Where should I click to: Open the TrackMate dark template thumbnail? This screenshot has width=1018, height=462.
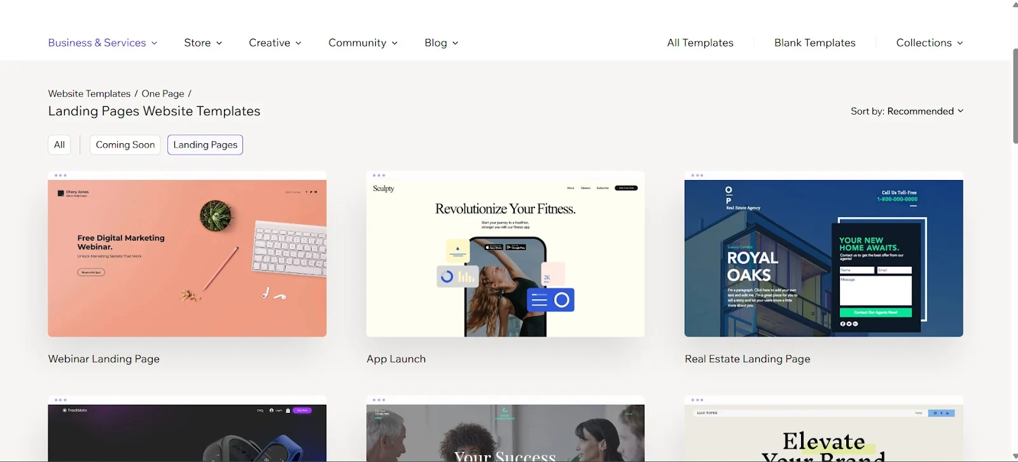pos(187,429)
